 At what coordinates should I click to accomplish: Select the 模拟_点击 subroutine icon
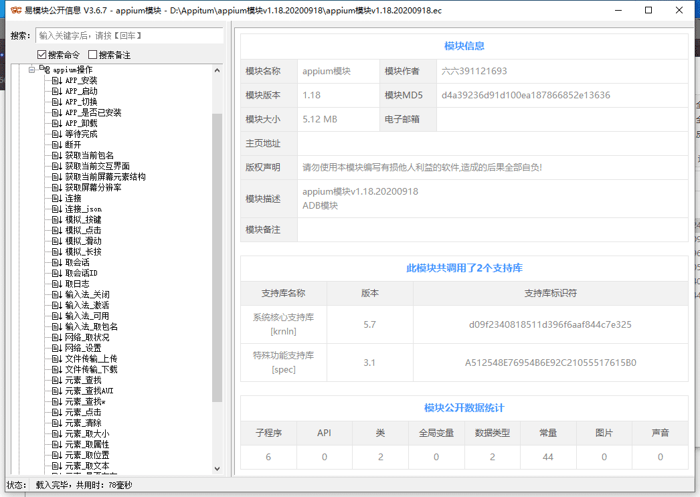click(x=57, y=230)
